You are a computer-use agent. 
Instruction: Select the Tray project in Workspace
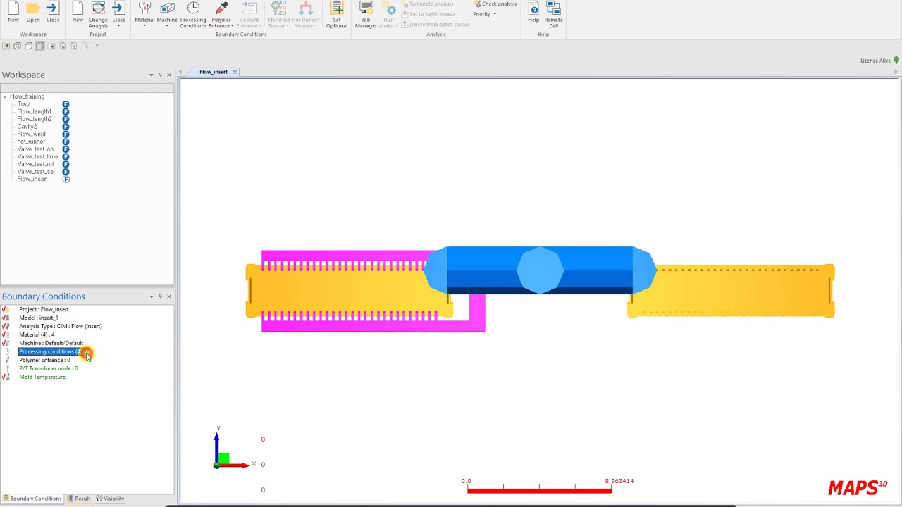(23, 104)
